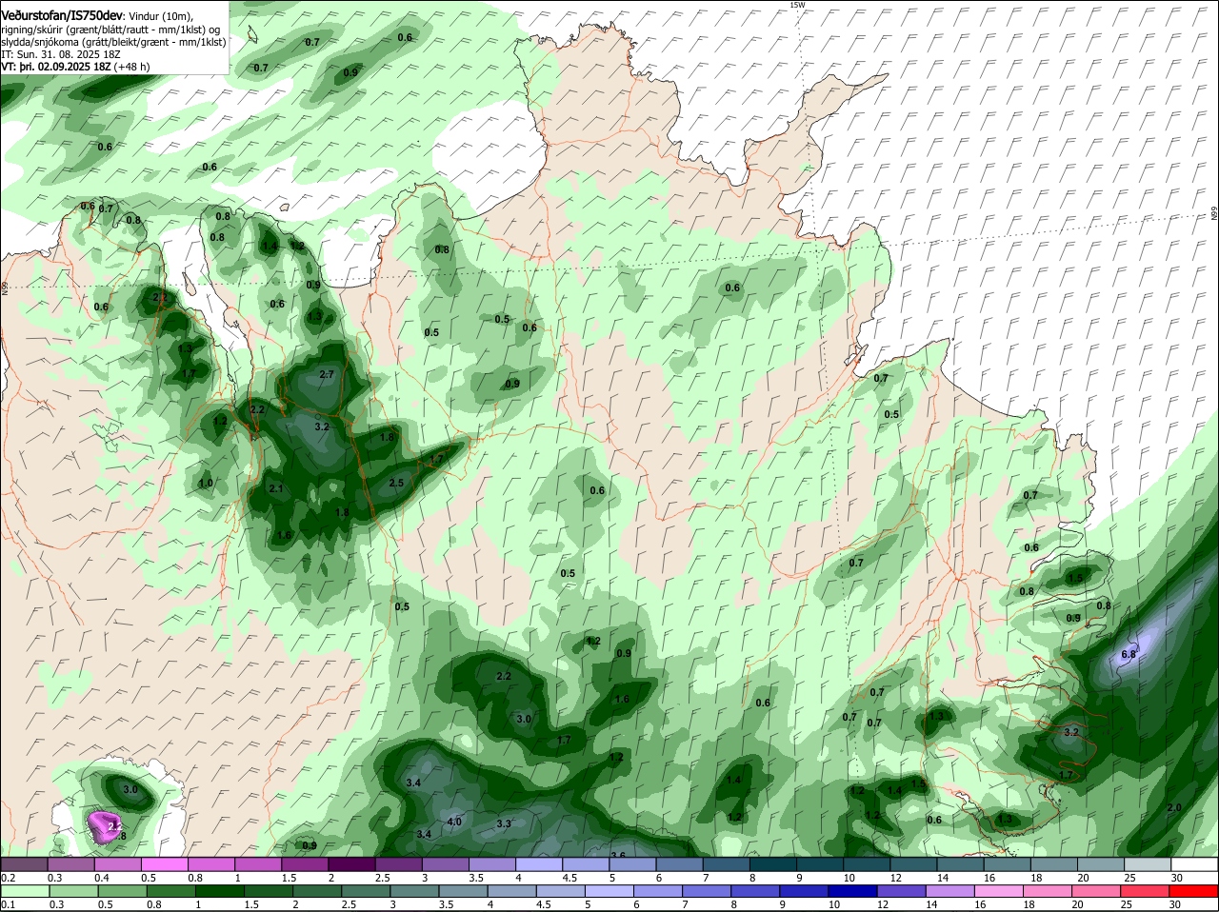Select the dark purple 2 swatch in upper legend row
This screenshot has height=912, width=1219.
pyautogui.click(x=352, y=864)
